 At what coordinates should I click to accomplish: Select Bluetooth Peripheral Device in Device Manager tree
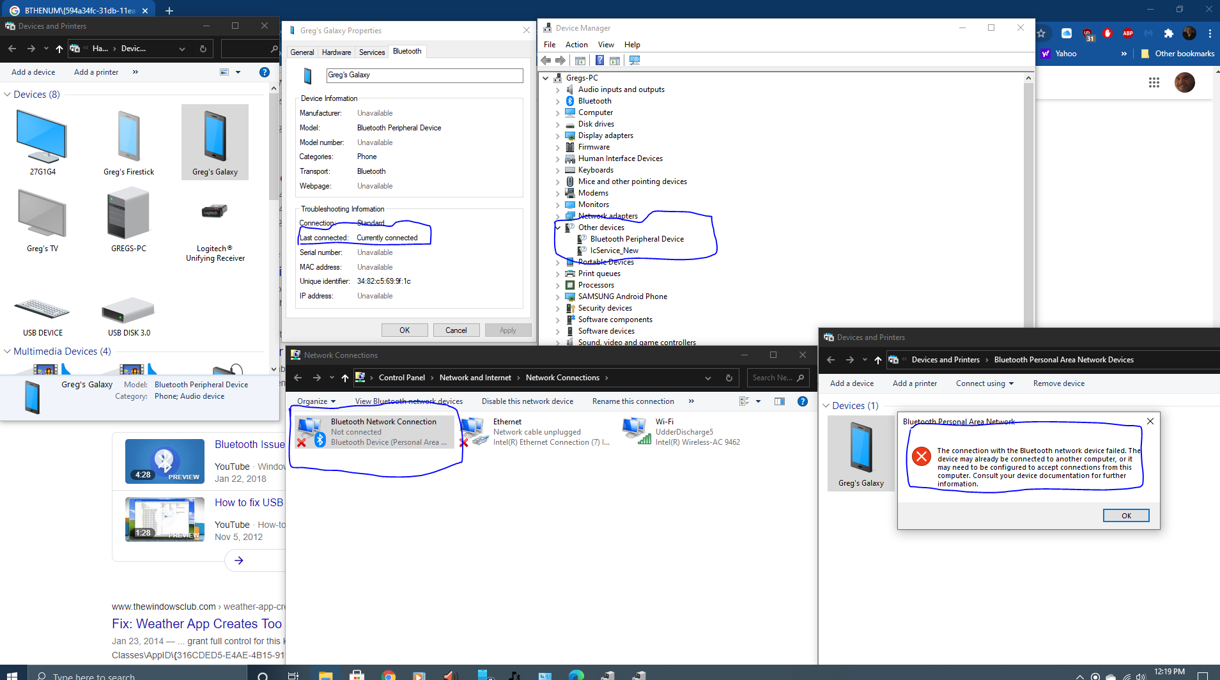[637, 239]
